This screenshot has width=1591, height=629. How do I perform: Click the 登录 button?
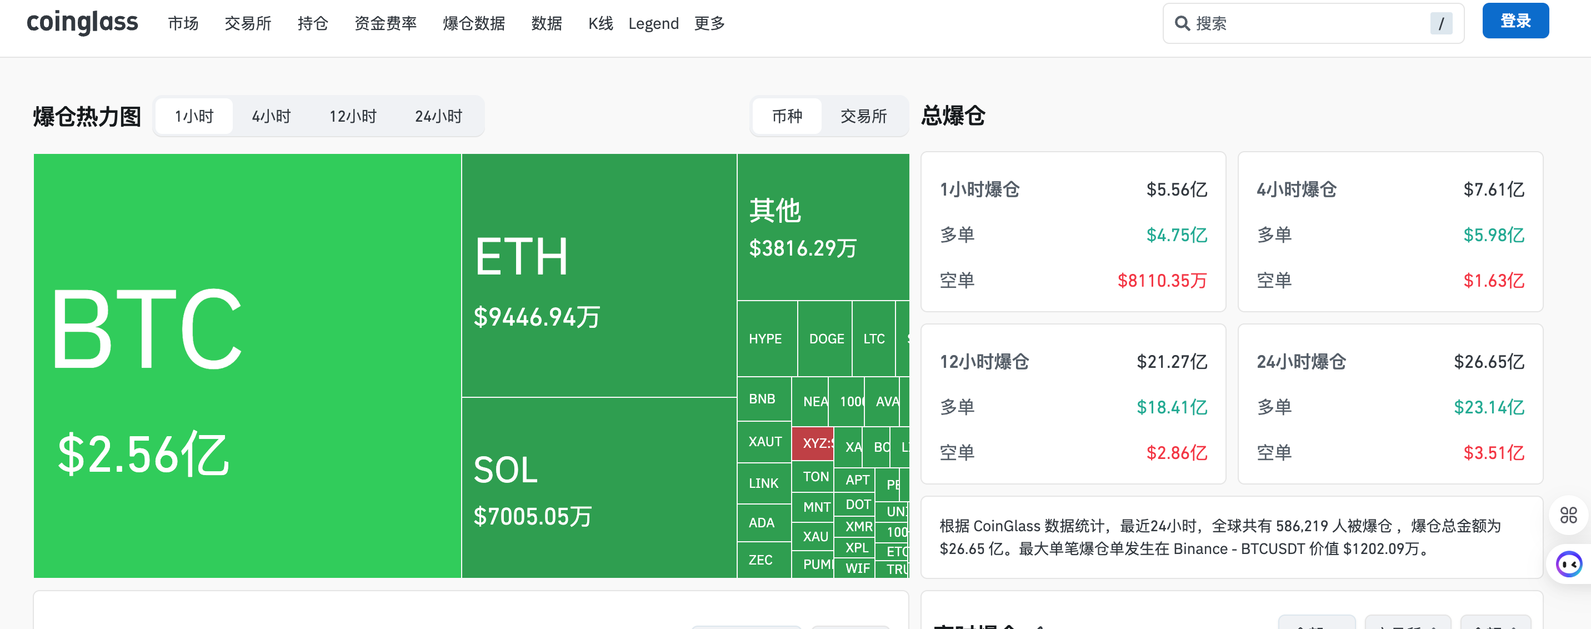coord(1515,21)
